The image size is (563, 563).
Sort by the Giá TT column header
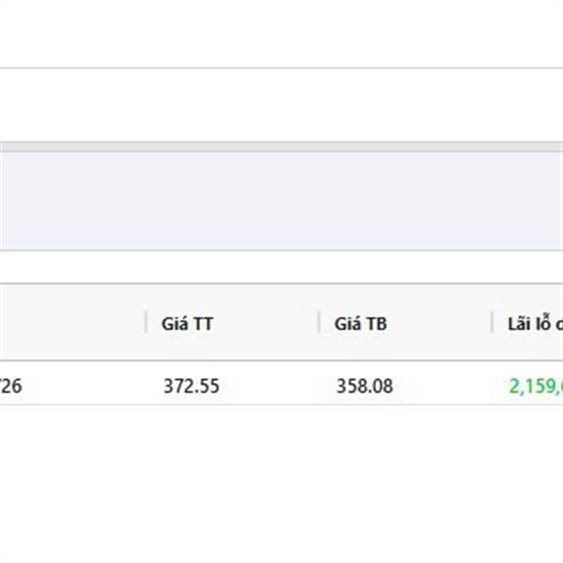[x=188, y=324]
